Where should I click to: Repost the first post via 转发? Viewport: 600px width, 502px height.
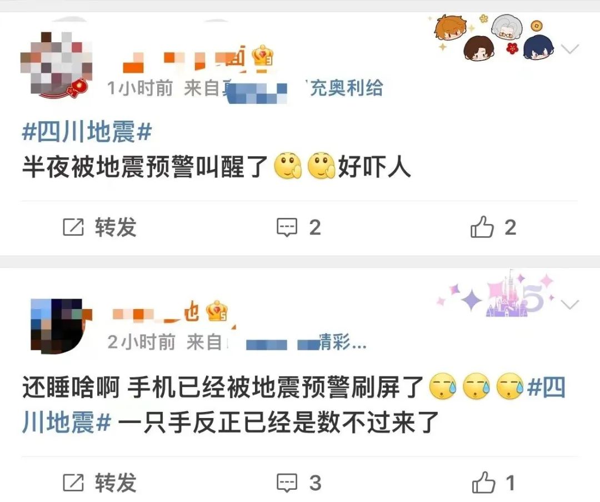[99, 227]
